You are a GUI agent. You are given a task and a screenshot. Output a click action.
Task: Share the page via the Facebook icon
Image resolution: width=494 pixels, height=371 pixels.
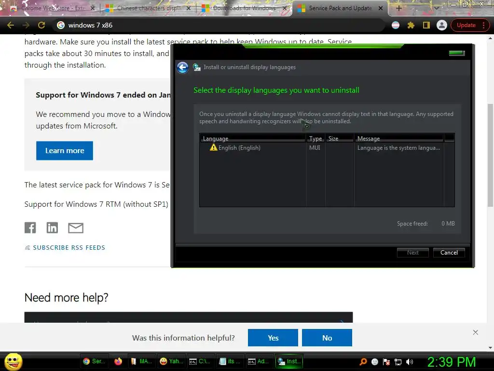click(x=30, y=228)
